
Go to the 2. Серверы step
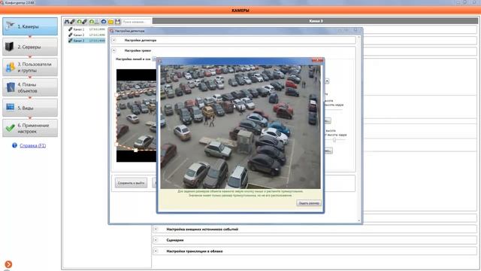pyautogui.click(x=30, y=47)
